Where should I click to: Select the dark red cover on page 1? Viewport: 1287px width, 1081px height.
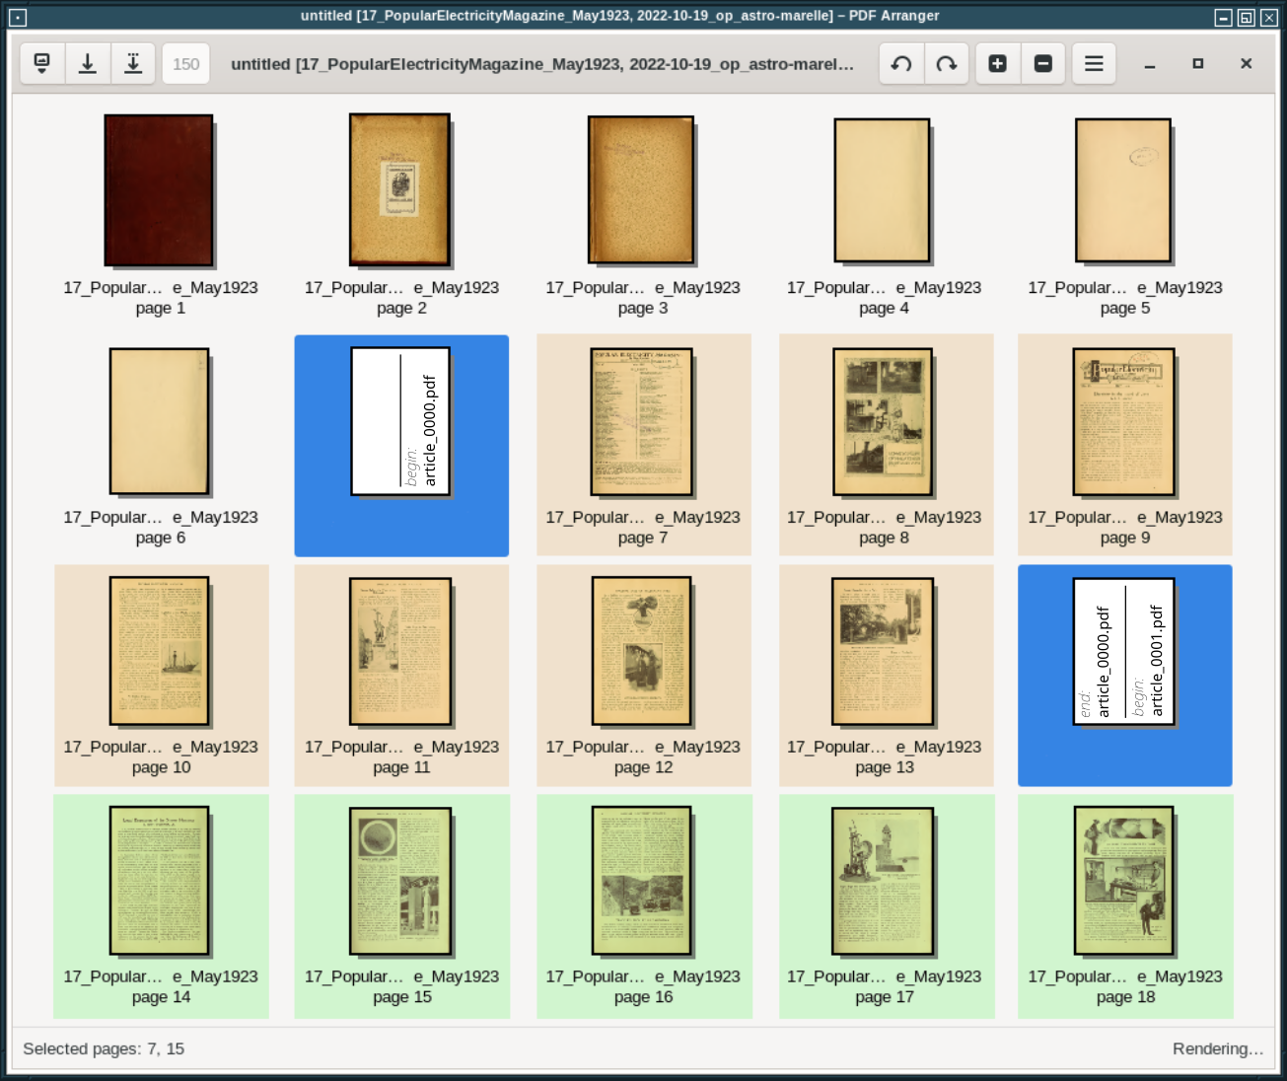tap(158, 190)
